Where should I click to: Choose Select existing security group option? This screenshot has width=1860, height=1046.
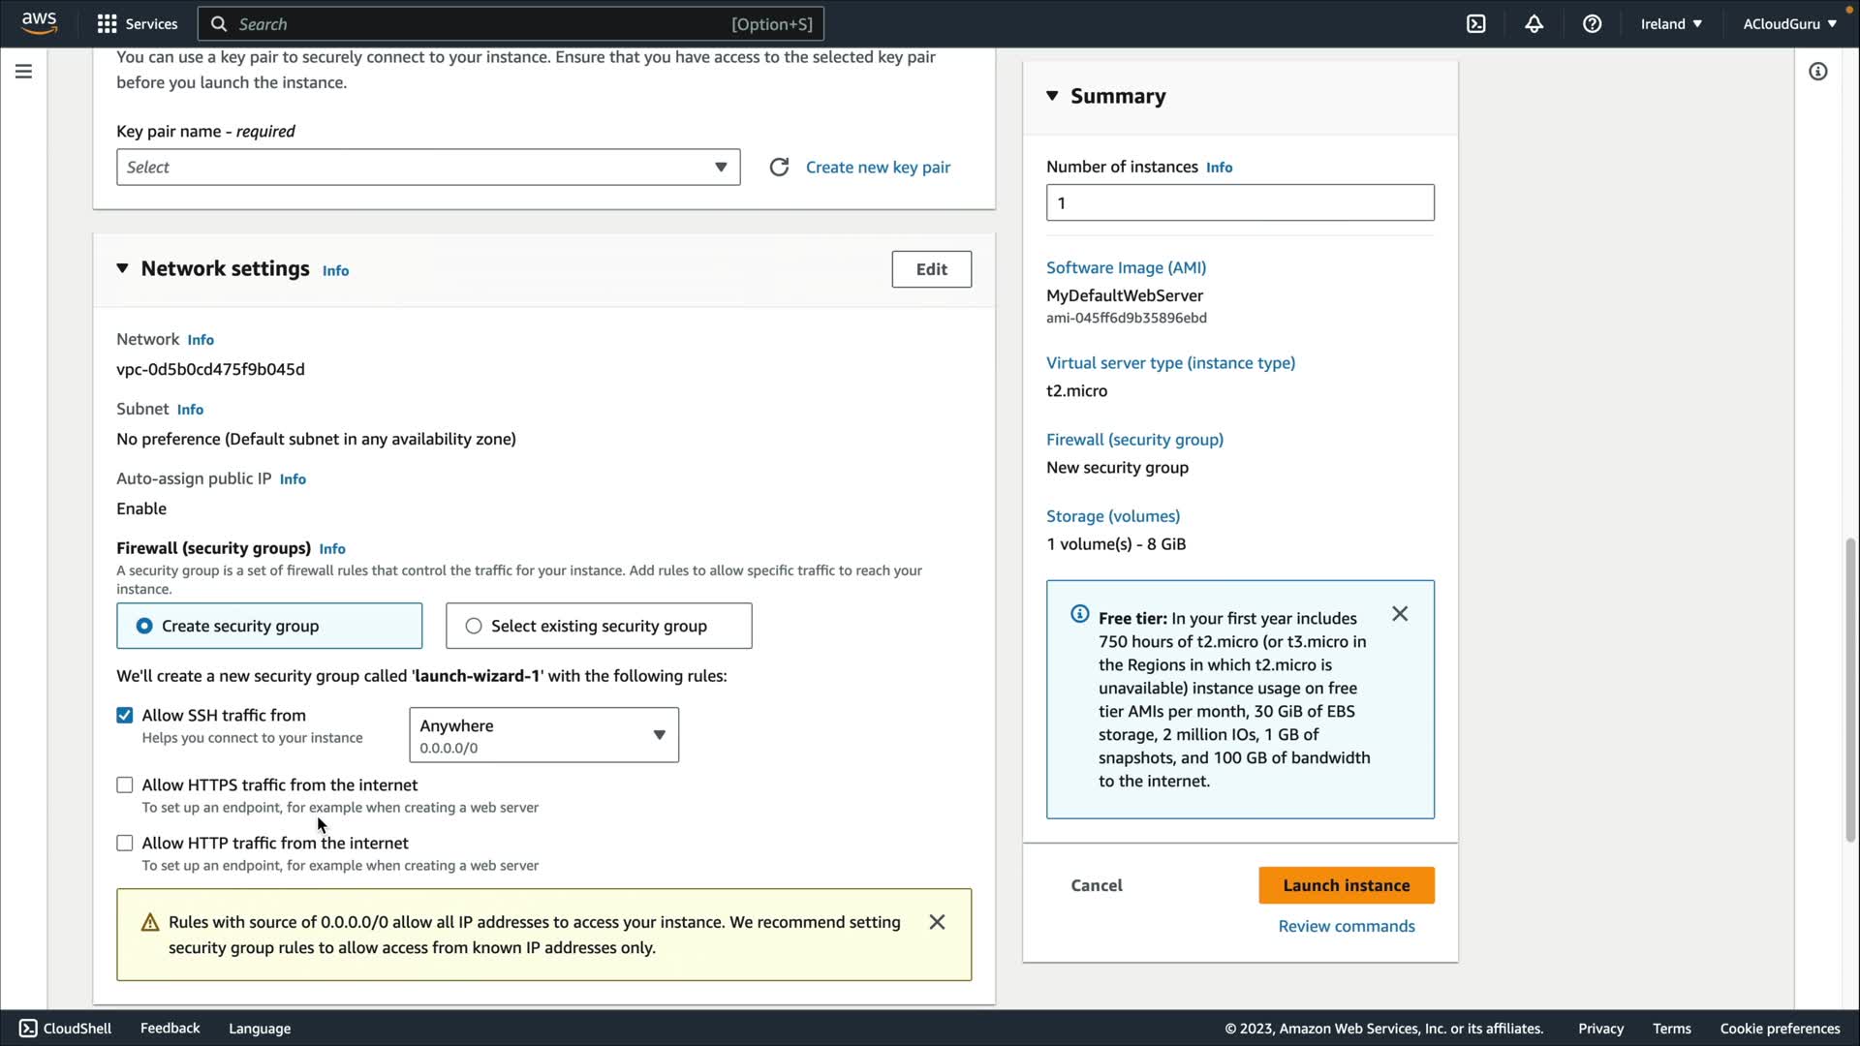[474, 627]
